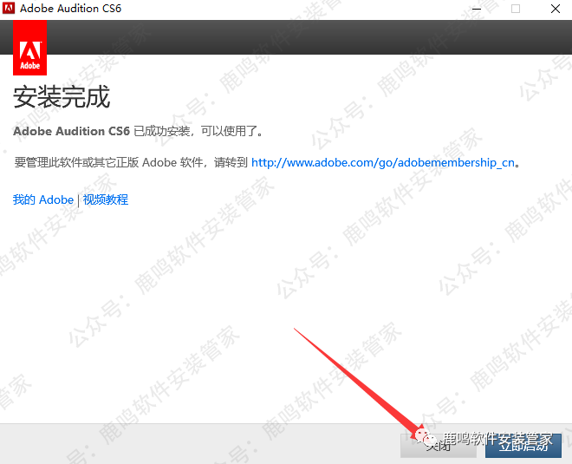This screenshot has width=572, height=464.
Task: Click the '要管理此软件或其它正版 Adobe 软件' text
Action: 108,162
